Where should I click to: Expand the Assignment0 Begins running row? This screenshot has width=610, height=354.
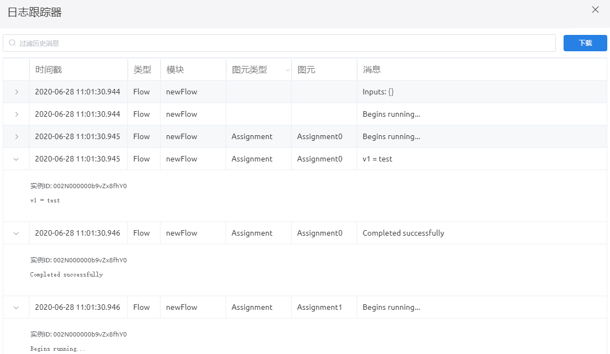(x=16, y=136)
